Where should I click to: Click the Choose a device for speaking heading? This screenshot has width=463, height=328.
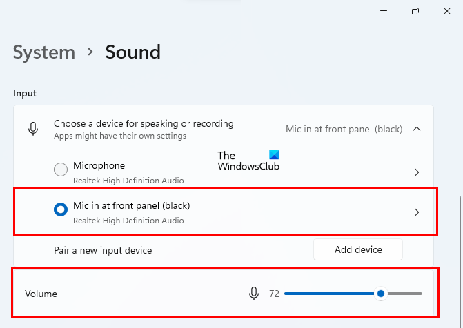pyautogui.click(x=144, y=124)
